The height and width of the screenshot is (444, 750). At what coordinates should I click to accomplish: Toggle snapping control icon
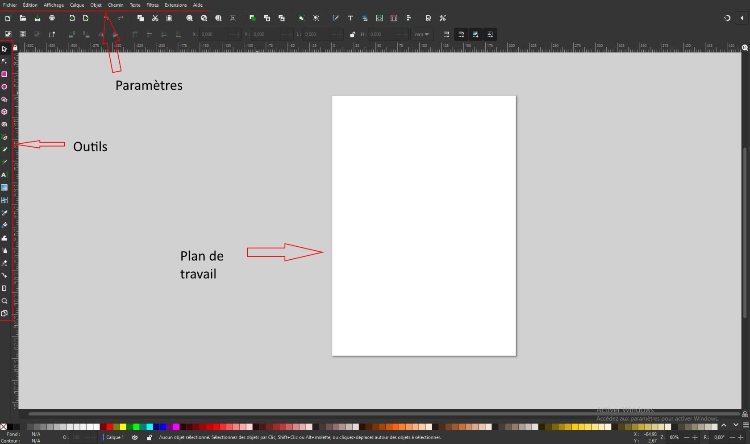tap(727, 18)
